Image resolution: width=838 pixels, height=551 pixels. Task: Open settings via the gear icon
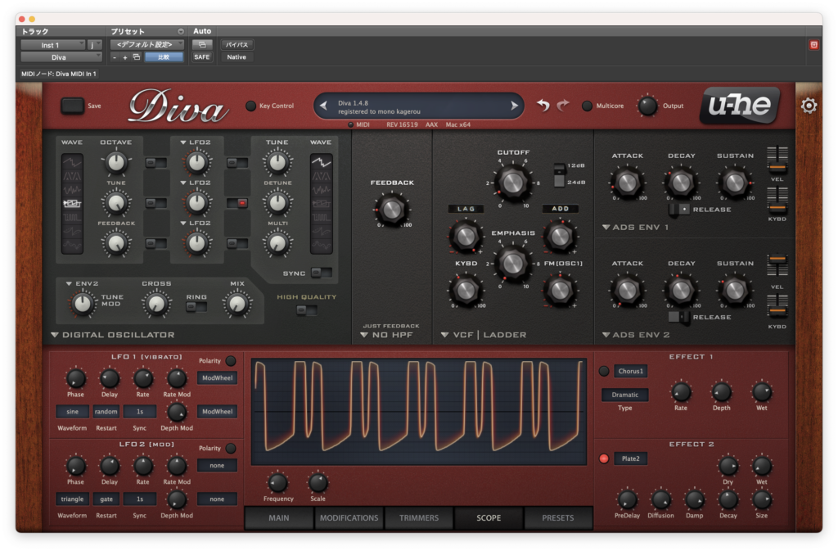click(x=809, y=106)
